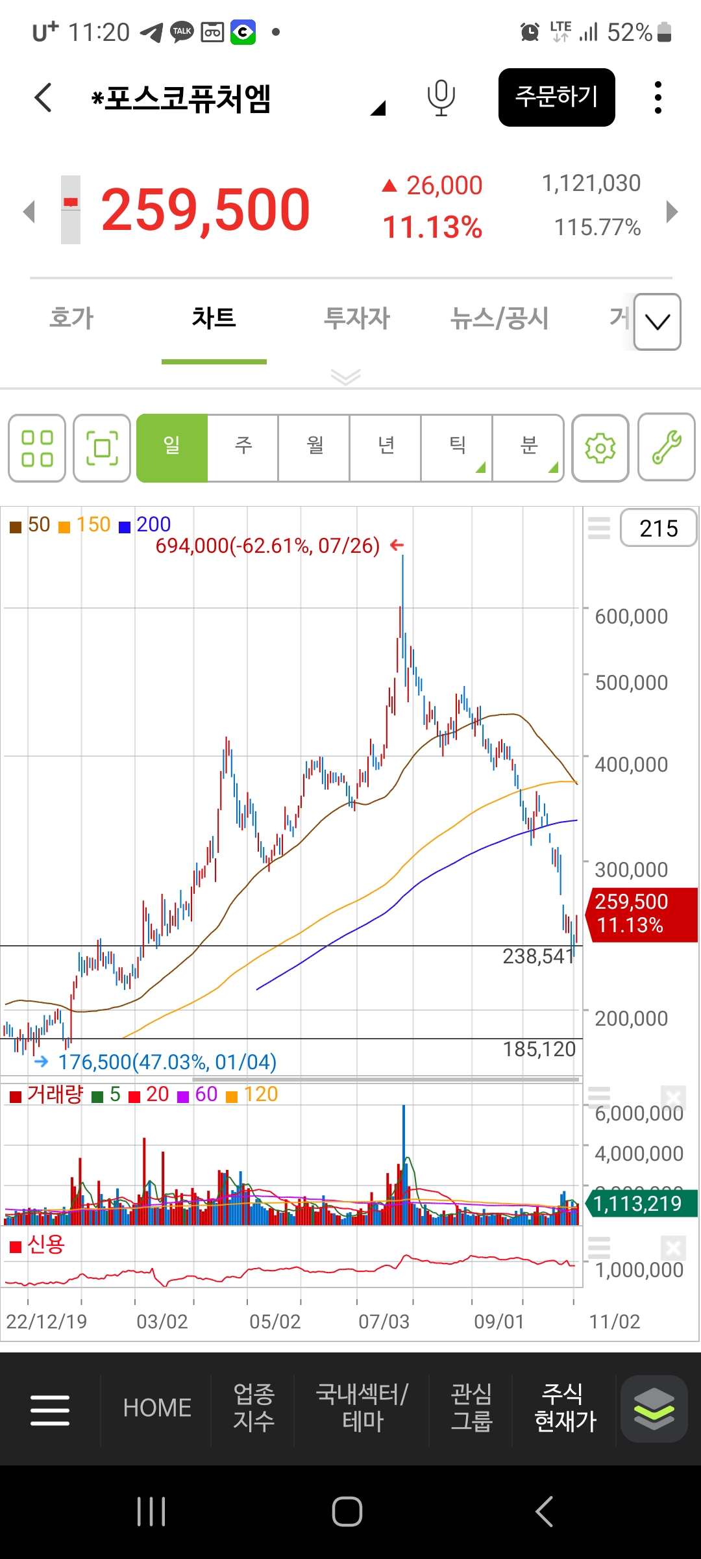Expand panel with double chevron below tabs

point(345,377)
